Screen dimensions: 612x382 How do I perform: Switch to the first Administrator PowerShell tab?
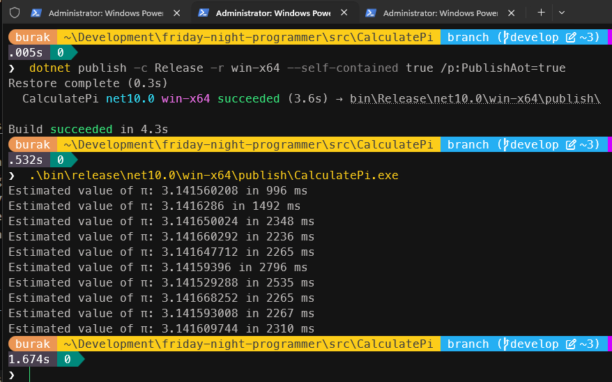[105, 13]
